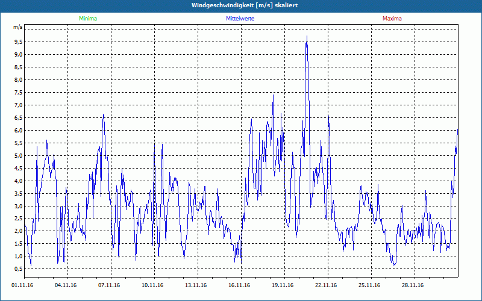Click the 10.11.16 date label
This screenshot has height=301, width=482.
pyautogui.click(x=152, y=285)
